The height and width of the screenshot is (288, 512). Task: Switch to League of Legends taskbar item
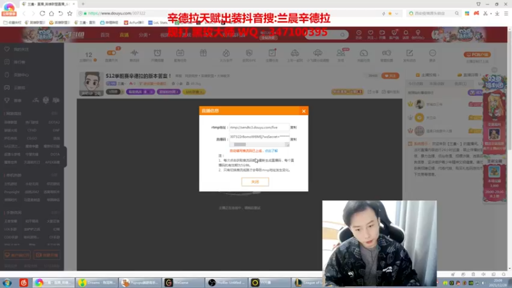coord(308,282)
